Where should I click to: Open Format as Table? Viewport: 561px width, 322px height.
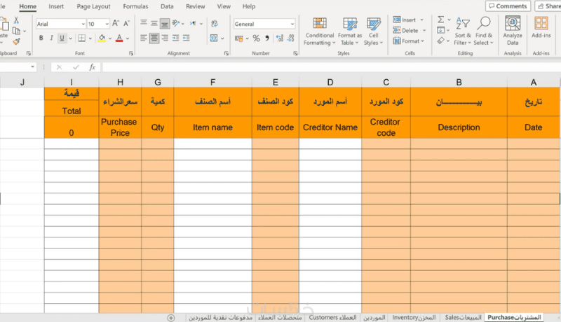[x=349, y=31]
